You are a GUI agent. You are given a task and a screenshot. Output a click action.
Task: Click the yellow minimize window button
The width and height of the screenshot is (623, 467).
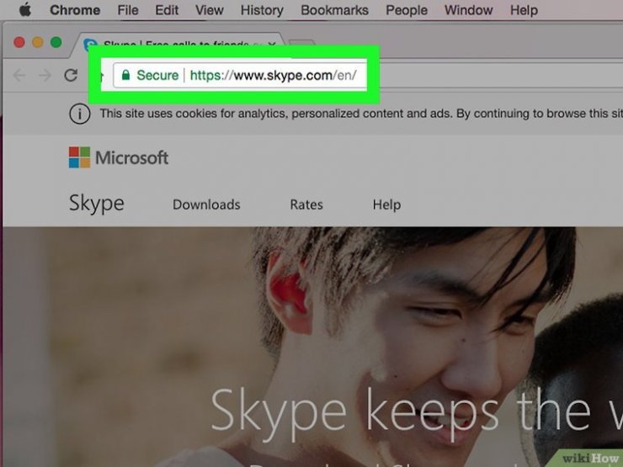tap(38, 42)
